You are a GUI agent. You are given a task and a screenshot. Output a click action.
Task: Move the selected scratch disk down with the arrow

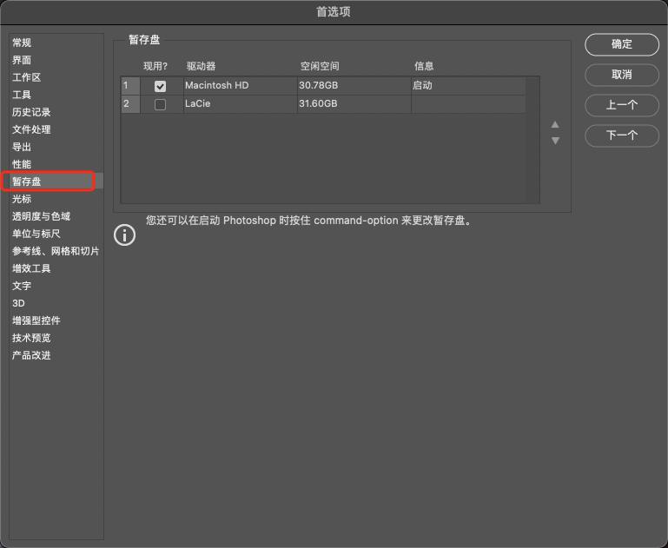pos(555,141)
